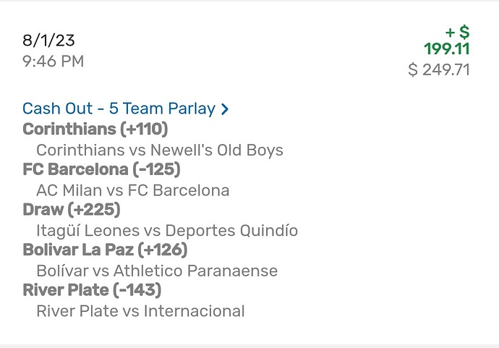Open the AC Milan vs FC Barcelona match
The width and height of the screenshot is (499, 348).
click(132, 190)
